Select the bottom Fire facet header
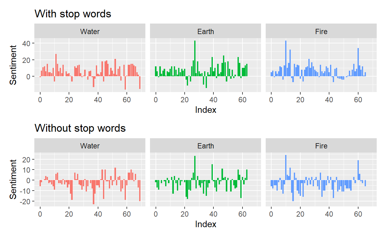 click(321, 146)
